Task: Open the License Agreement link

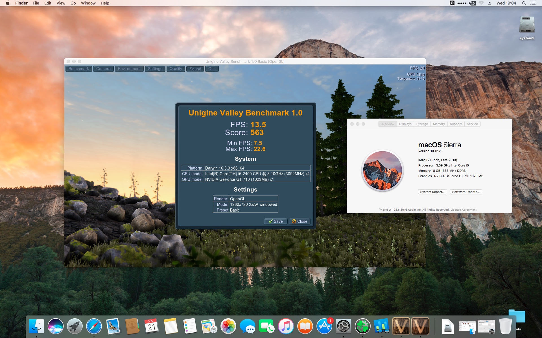Action: (x=463, y=210)
